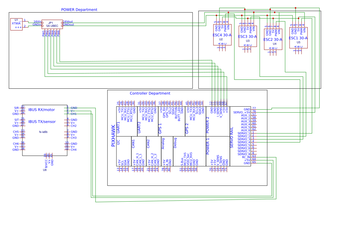Click the SERVO_1 pin label
This screenshot has height=247, width=349.
pyautogui.click(x=244, y=133)
